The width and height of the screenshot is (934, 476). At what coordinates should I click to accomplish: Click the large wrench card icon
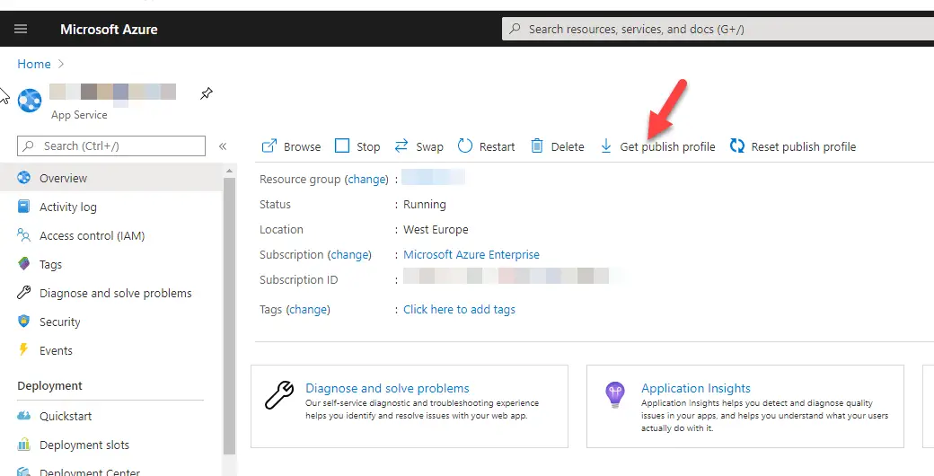pyautogui.click(x=278, y=394)
